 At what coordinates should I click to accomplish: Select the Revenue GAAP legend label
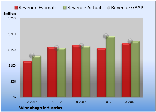click(x=127, y=8)
